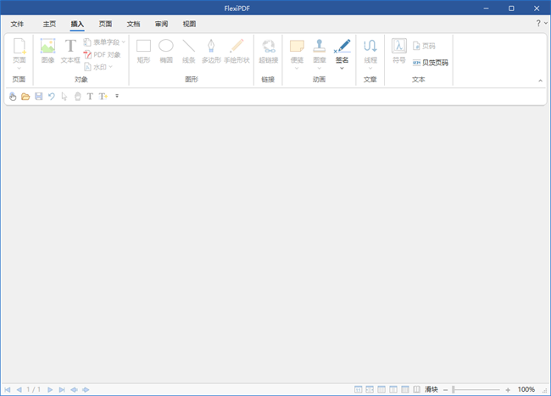
Task: Choose the Rectangle (矩形) shape tool
Action: click(x=143, y=51)
